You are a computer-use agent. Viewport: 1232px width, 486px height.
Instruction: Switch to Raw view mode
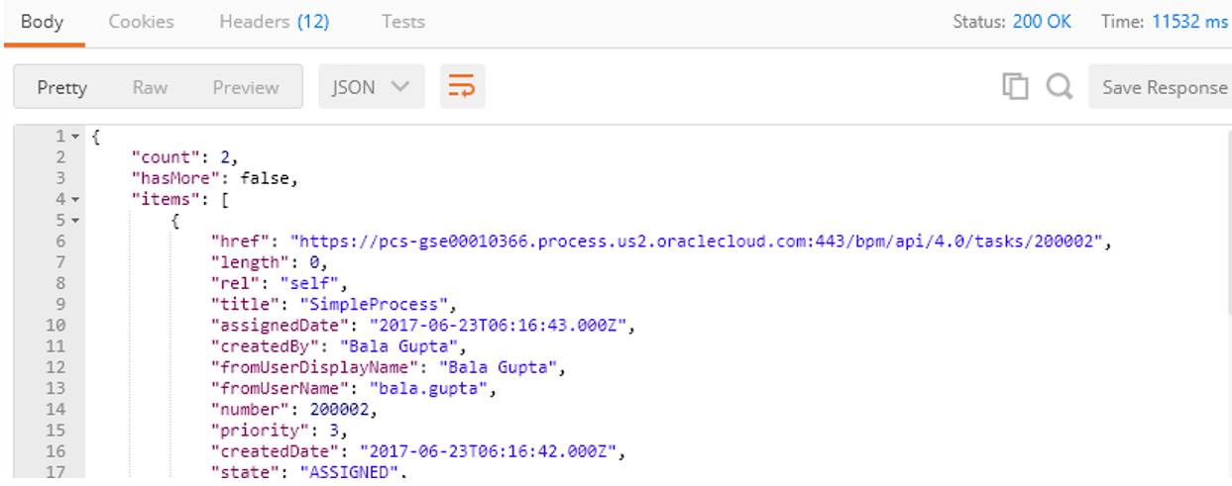click(x=150, y=87)
